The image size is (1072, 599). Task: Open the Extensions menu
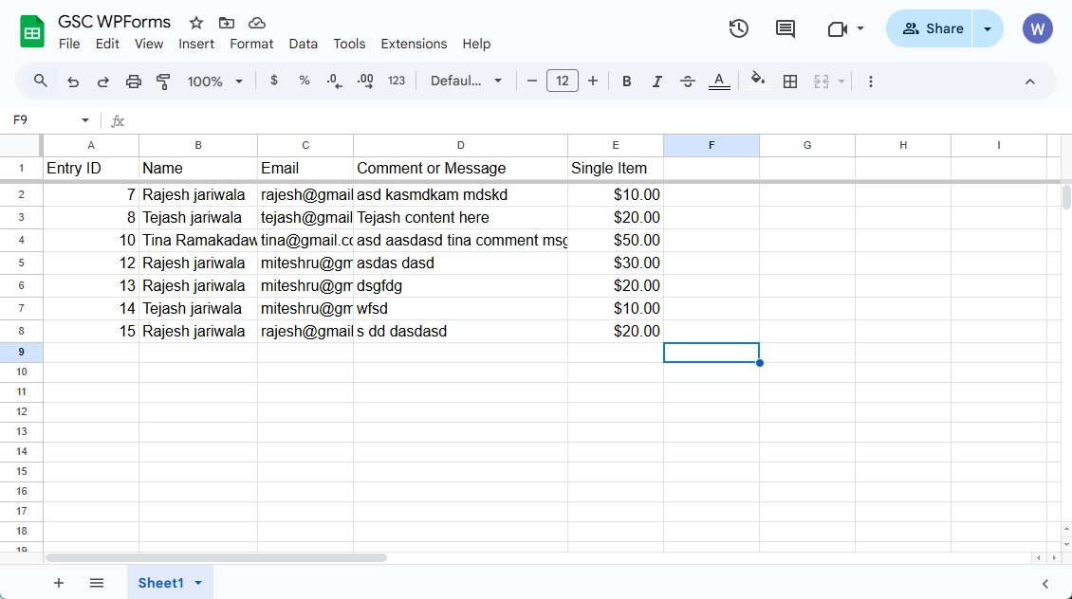tap(414, 44)
